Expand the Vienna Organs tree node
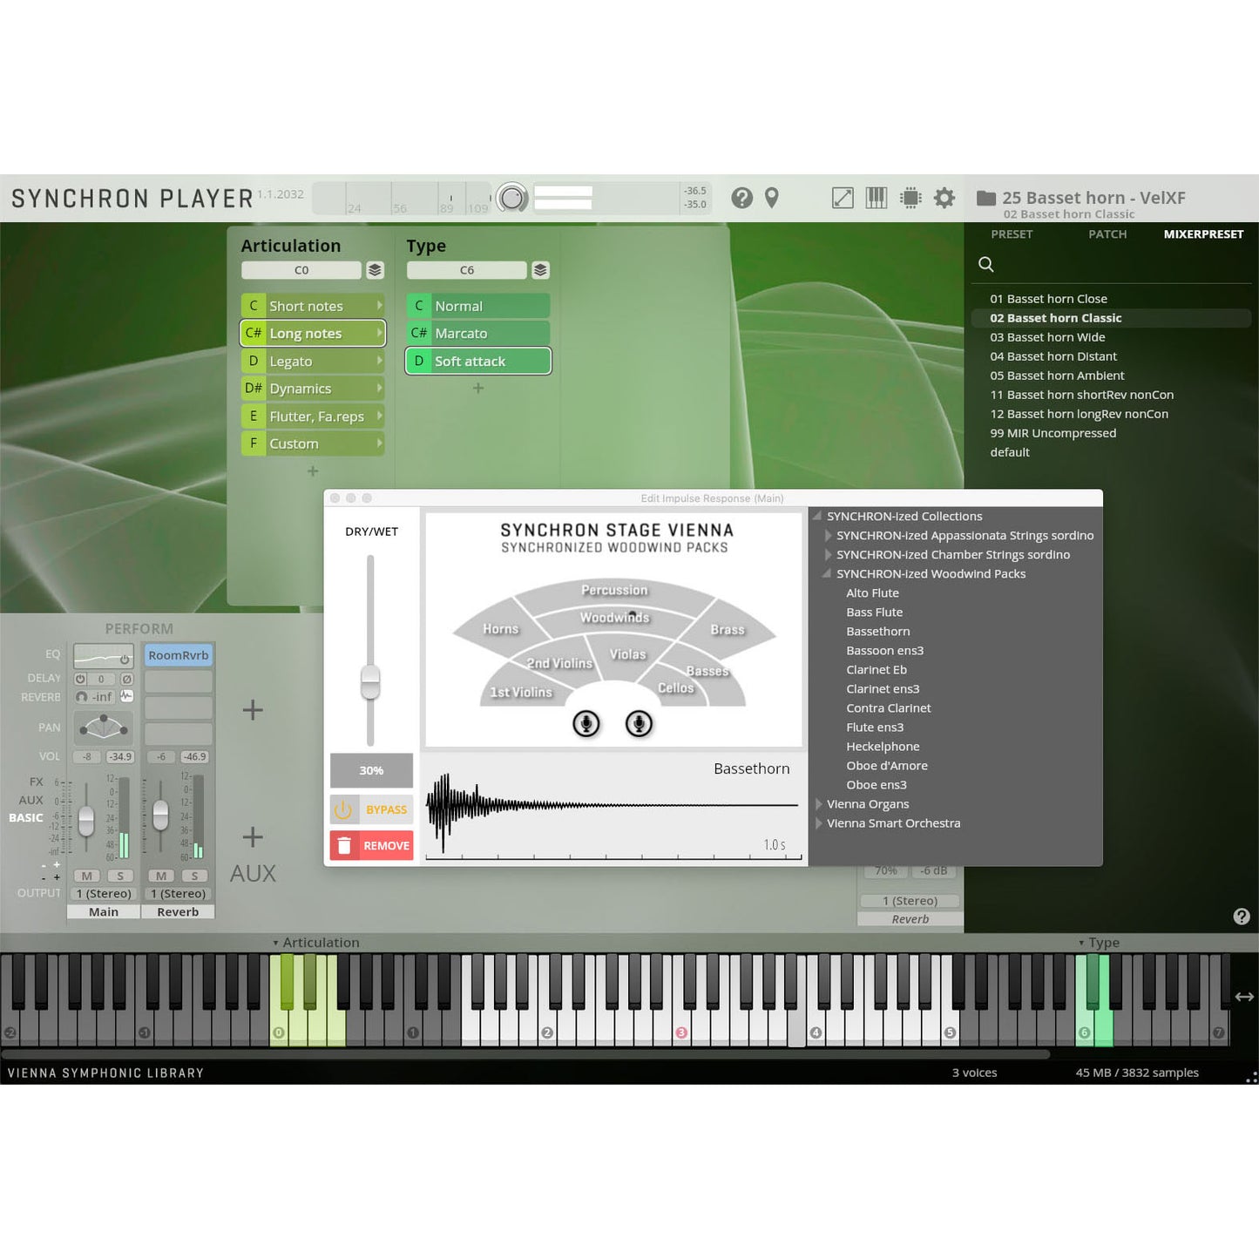Image resolution: width=1259 pixels, height=1259 pixels. point(818,804)
